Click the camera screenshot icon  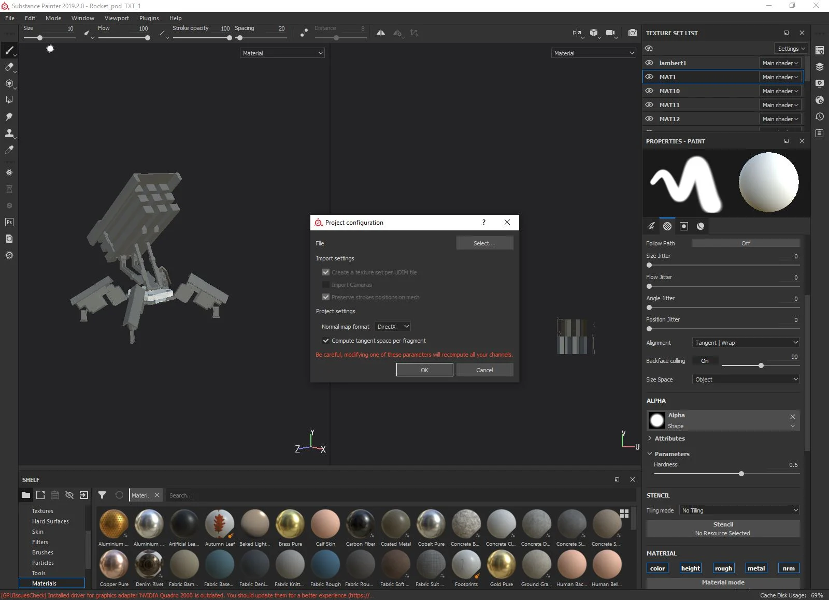(x=632, y=33)
